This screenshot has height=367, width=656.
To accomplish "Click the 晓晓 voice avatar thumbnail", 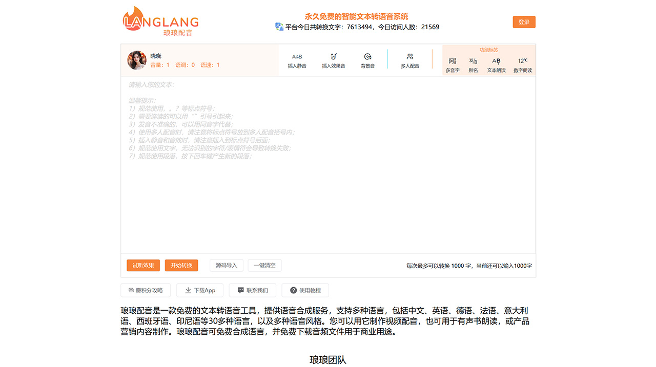I will click(x=136, y=60).
